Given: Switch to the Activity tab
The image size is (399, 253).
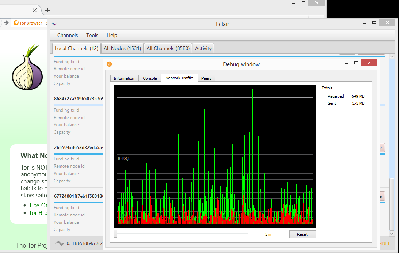Looking at the screenshot, I should pyautogui.click(x=203, y=48).
